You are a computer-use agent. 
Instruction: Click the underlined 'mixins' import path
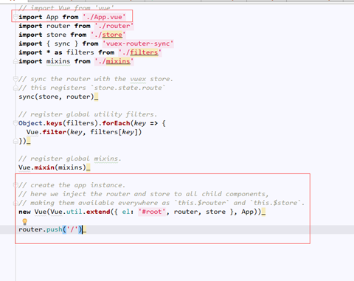click(118, 61)
